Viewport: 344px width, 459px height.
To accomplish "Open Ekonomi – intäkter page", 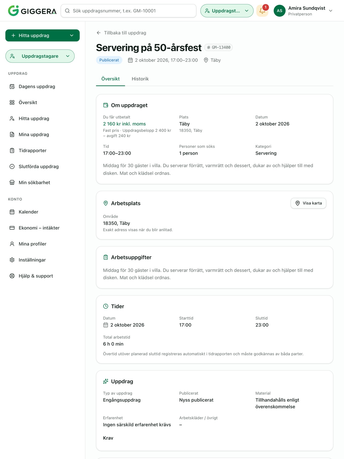I will click(43, 228).
